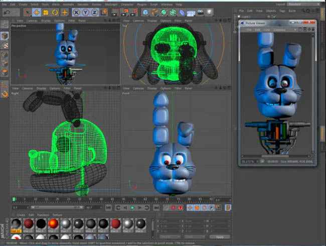Screen dimensions: 326x246
Task: Click the Picture Viewer vertical scrollbar
Action: (313, 93)
